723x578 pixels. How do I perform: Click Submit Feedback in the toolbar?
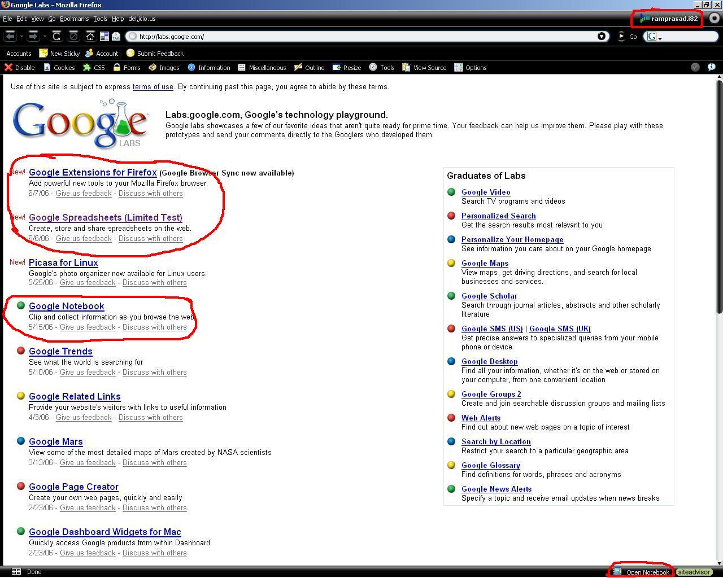(x=155, y=53)
